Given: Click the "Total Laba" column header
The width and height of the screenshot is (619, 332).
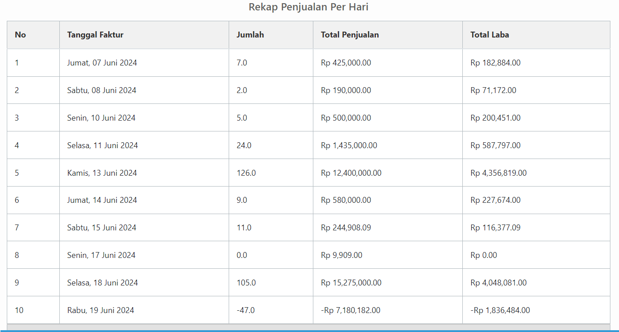Looking at the screenshot, I should coord(489,35).
